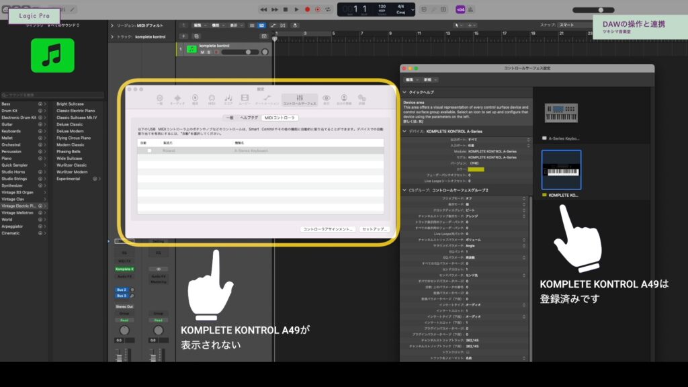Toggle the automation view button in tracks toolbar
The width and height of the screenshot is (688, 387).
pos(273,26)
